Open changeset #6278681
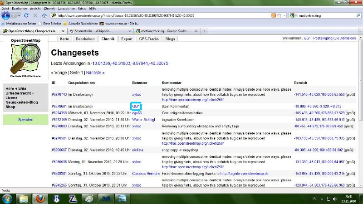The height and width of the screenshot is (204, 363). coord(59,107)
